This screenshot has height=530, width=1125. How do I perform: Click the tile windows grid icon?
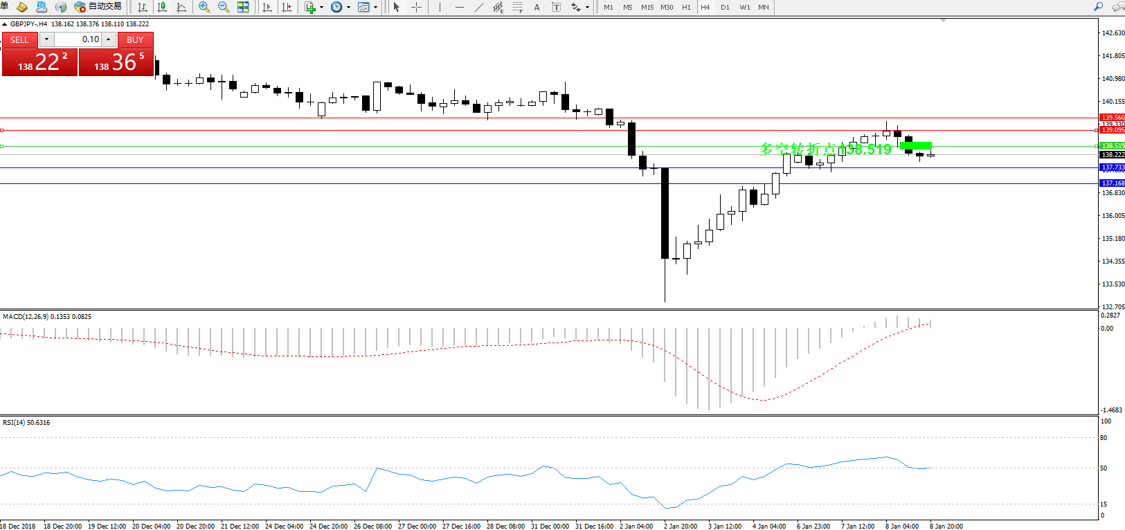point(243,7)
